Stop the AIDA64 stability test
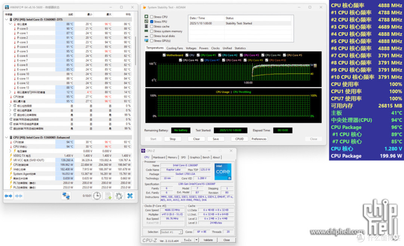 coord(172,139)
